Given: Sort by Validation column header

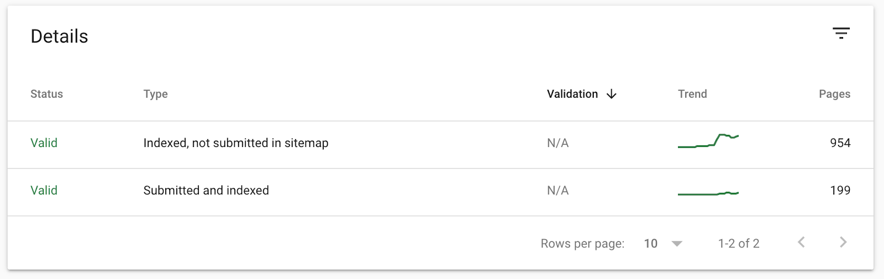Looking at the screenshot, I should click(572, 94).
